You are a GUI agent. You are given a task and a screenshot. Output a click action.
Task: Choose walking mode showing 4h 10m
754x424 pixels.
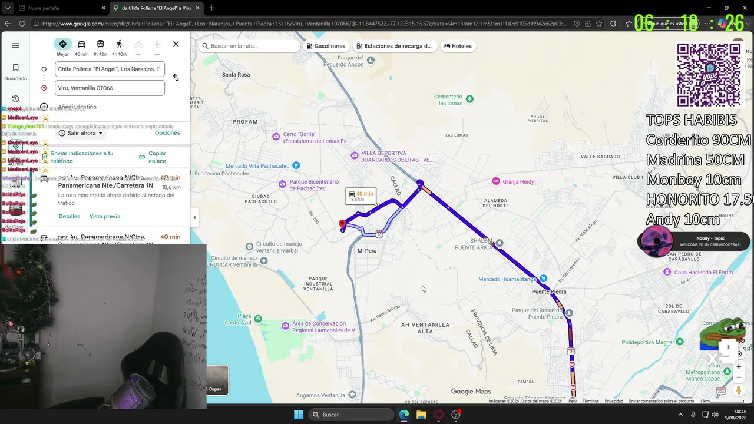(x=119, y=47)
